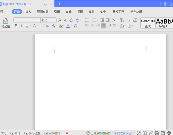Image resolution: width=173 pixels, height=135 pixels.
Task: Toggle 修订 track changes in the status bar
Action: [15, 133]
